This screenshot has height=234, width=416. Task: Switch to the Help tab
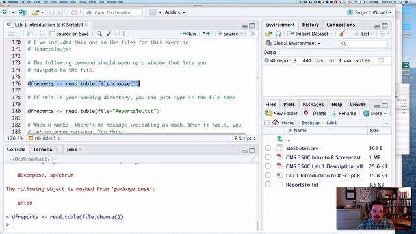tap(337, 104)
